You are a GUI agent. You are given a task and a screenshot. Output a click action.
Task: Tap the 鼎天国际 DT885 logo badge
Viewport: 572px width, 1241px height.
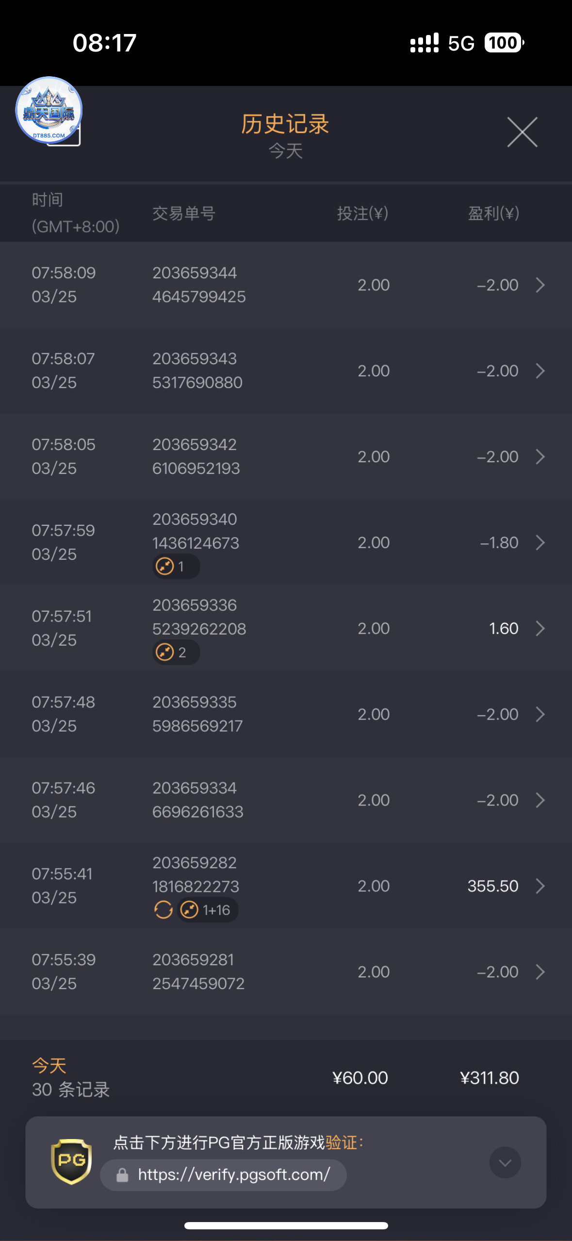tap(49, 110)
